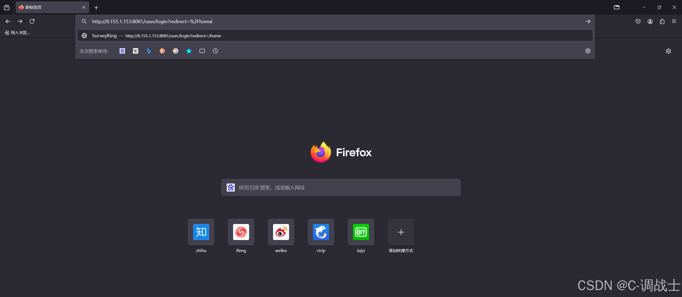
Task: Click 添加快捷方式 add shortcut tile
Action: pos(401,232)
